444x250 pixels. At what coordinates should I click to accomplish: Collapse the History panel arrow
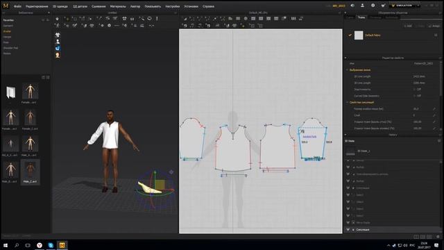[x=345, y=135]
